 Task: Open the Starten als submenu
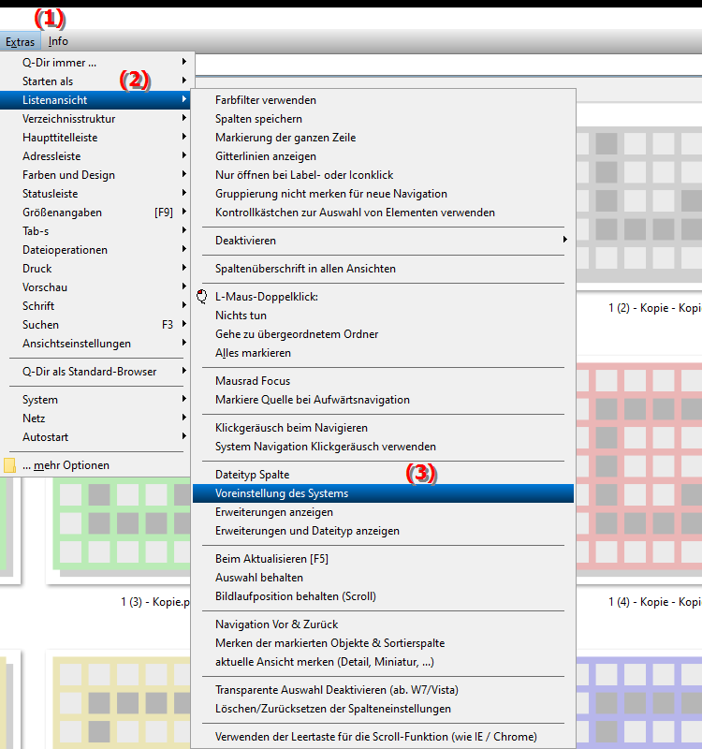(95, 81)
